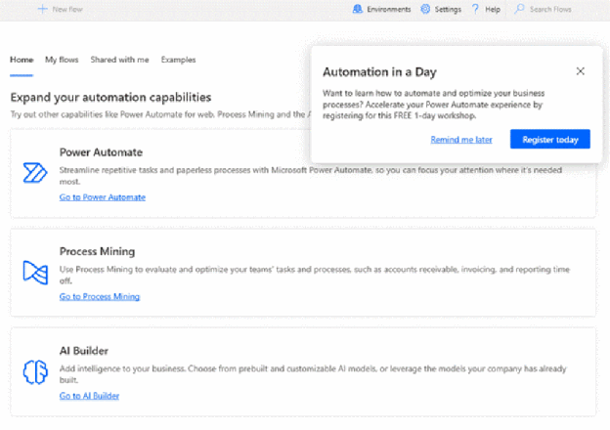The width and height of the screenshot is (610, 430).
Task: Click the plus icon next to New flow
Action: tap(42, 9)
